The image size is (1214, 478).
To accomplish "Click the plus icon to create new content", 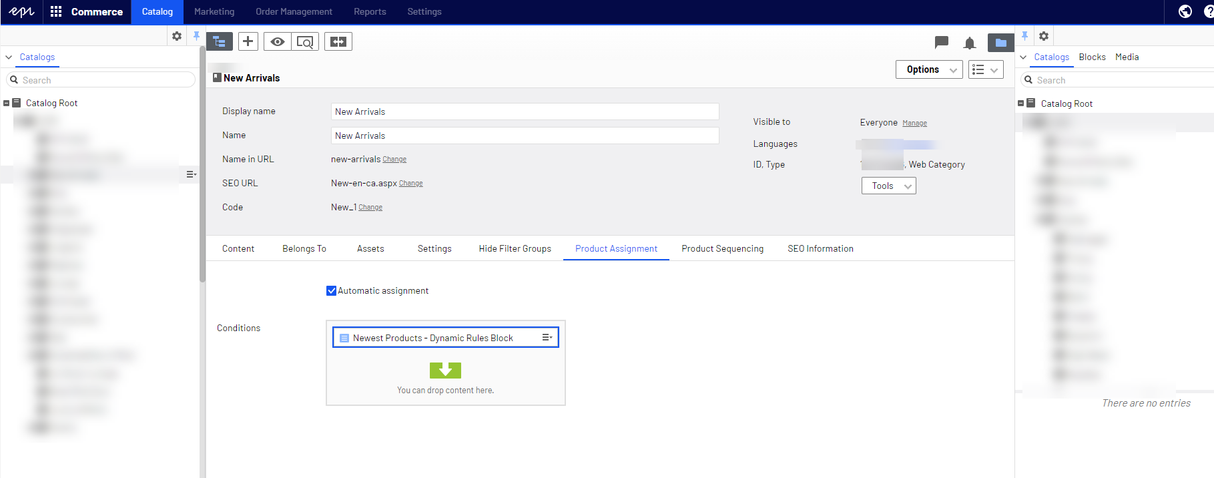I will point(248,41).
